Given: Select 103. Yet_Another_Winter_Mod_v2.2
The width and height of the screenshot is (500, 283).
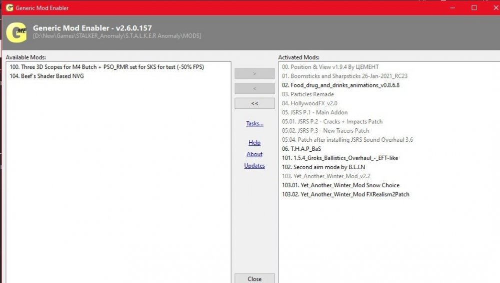Looking at the screenshot, I should [x=326, y=176].
